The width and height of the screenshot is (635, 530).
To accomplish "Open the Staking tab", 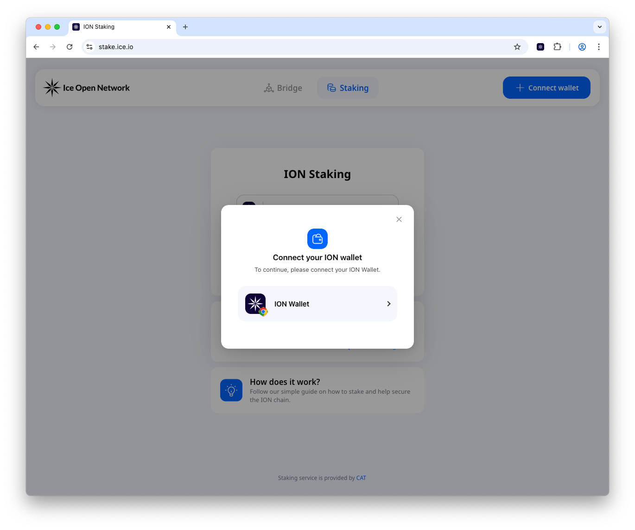I will [348, 88].
